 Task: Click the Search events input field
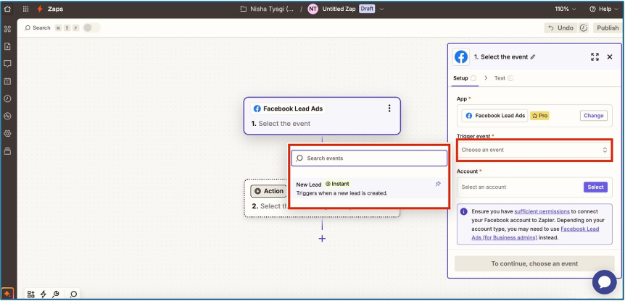click(369, 158)
